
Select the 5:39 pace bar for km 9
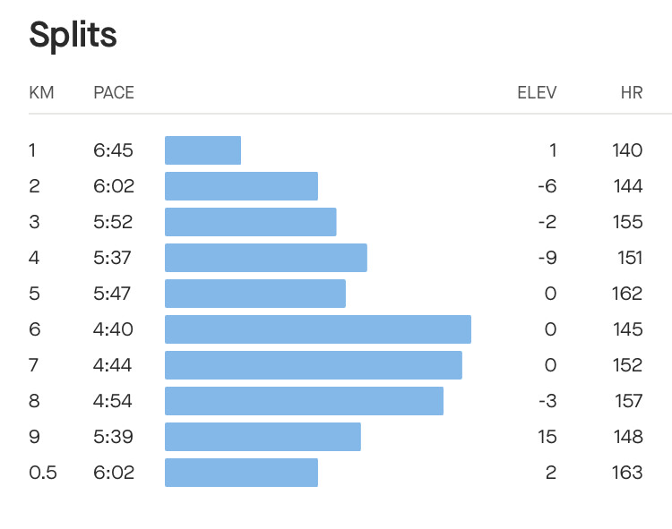pos(263,437)
